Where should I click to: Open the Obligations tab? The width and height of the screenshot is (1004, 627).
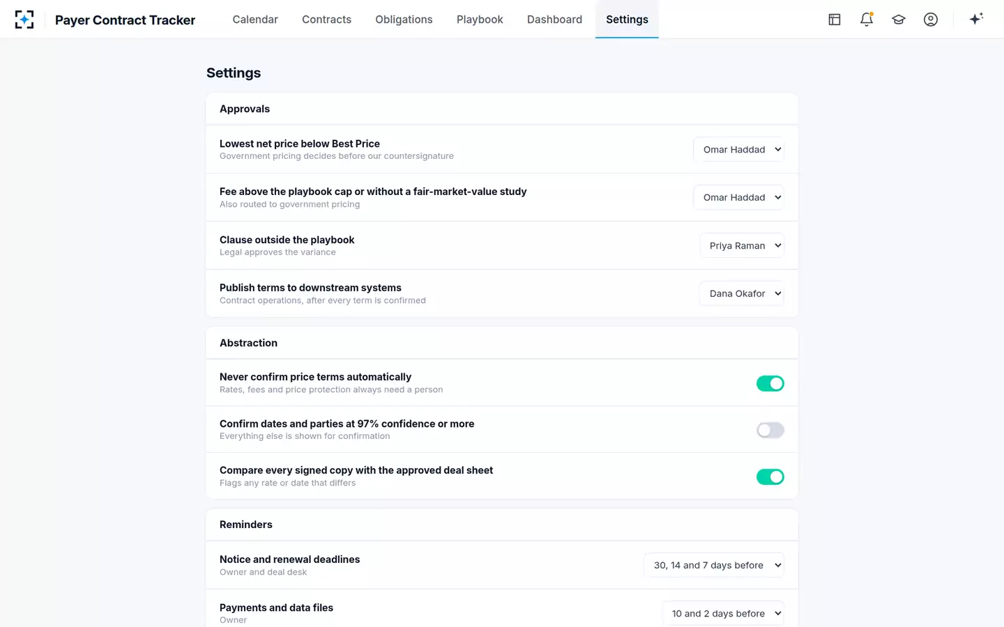point(404,20)
